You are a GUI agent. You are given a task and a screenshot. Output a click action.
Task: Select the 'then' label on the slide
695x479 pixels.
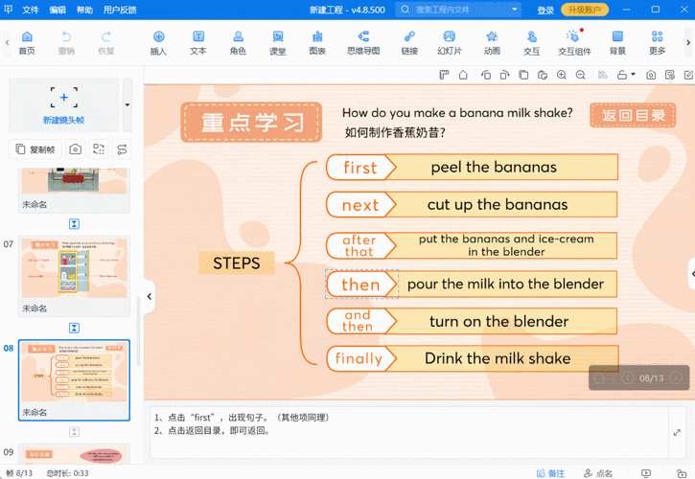tap(361, 284)
